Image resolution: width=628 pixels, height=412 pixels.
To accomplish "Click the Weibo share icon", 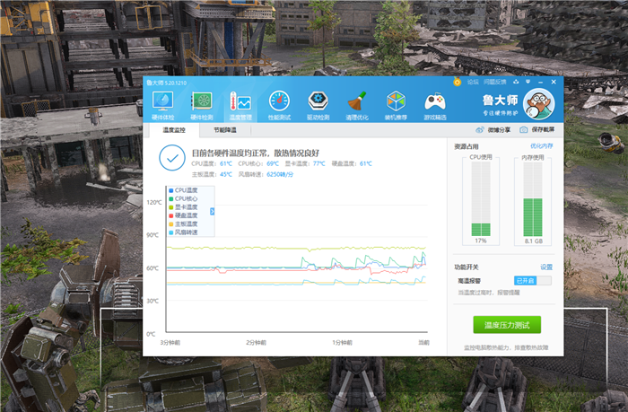I will tap(479, 130).
